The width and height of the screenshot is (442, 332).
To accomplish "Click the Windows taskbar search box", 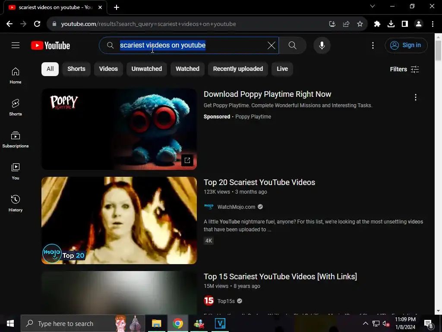I will [x=82, y=323].
